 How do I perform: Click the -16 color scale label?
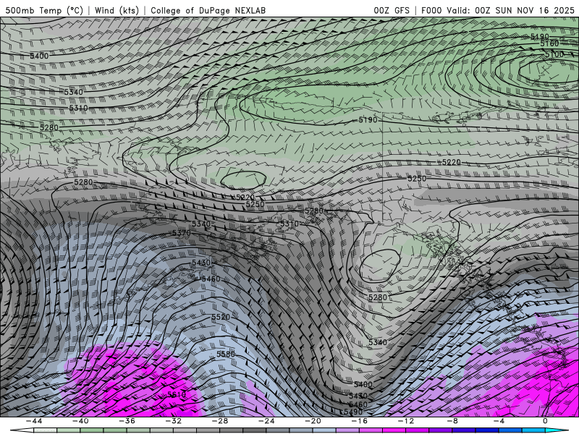point(359,421)
